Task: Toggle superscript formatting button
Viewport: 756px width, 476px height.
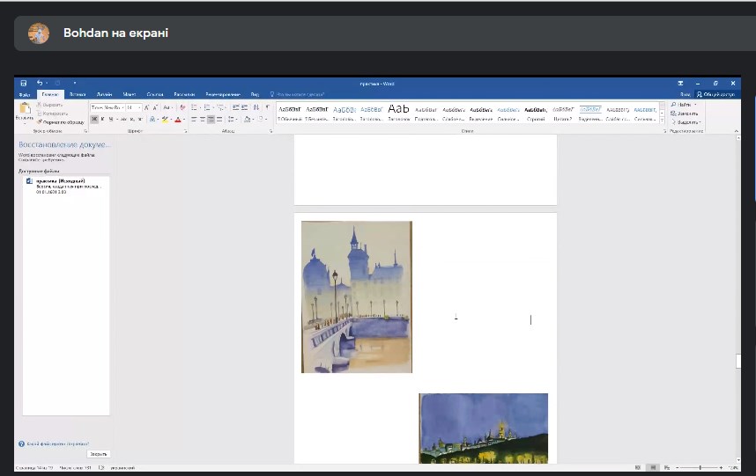Action: (x=140, y=119)
